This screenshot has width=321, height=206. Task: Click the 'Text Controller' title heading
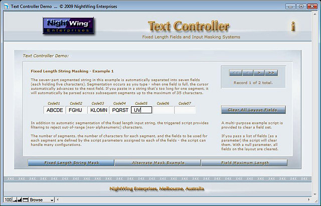(189, 27)
